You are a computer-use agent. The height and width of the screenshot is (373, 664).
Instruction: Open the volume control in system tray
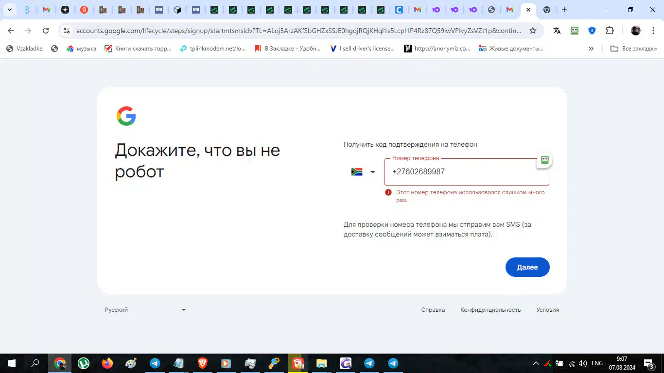coord(583,363)
